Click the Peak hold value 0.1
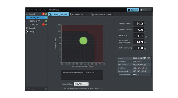 click(139, 36)
